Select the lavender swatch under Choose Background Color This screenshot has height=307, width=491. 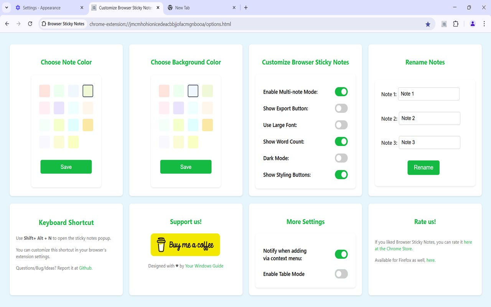(x=179, y=108)
